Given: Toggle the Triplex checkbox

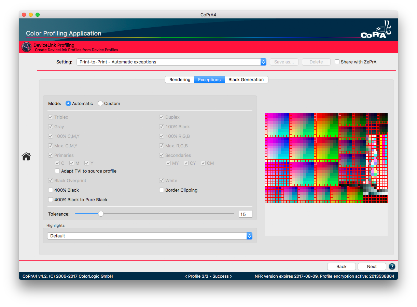Looking at the screenshot, I should coord(51,117).
